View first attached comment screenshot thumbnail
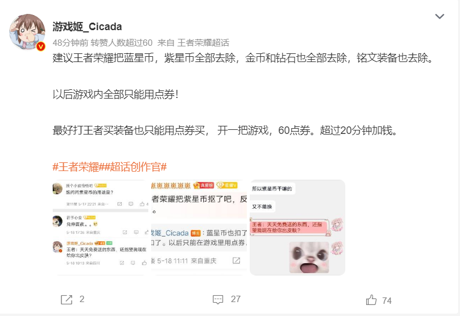The width and height of the screenshot is (460, 316). [101, 228]
